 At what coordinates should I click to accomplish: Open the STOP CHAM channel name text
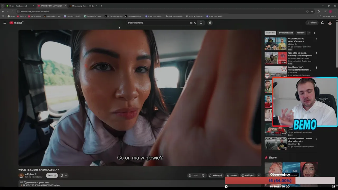click(292, 73)
